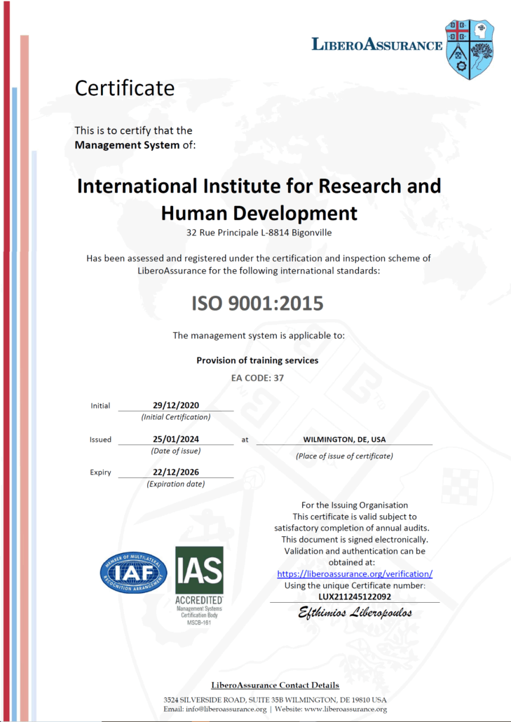Click the 'Issued' label
This screenshot has width=511, height=722.
click(100, 440)
